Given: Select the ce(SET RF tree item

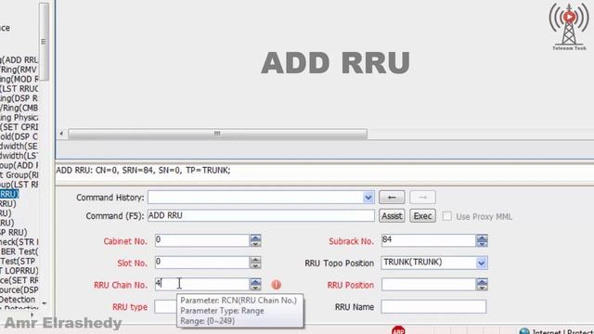Looking at the screenshot, I should click(19, 280).
